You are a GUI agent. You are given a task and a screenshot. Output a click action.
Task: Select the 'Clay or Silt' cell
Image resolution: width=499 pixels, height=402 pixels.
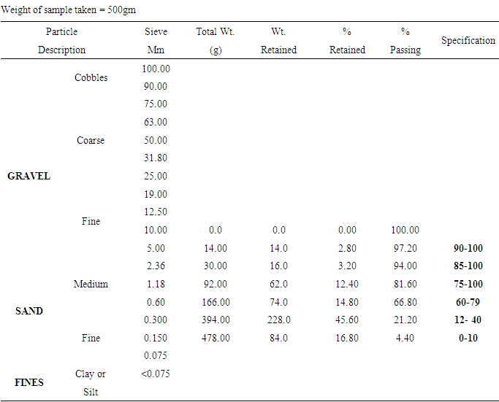coord(91,382)
